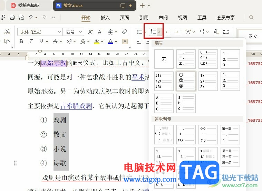Viewport: 262px width, 191px height.
Task: Select the 正文 style
Action: (253, 36)
